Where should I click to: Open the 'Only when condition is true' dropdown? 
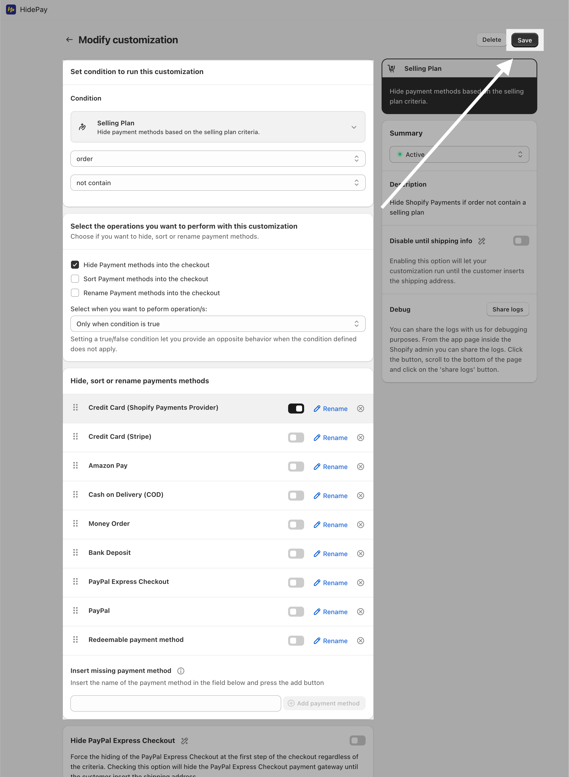(x=218, y=324)
